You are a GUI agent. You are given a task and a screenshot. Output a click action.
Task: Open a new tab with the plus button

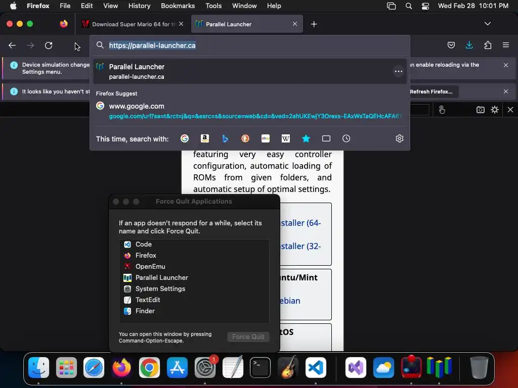click(314, 24)
